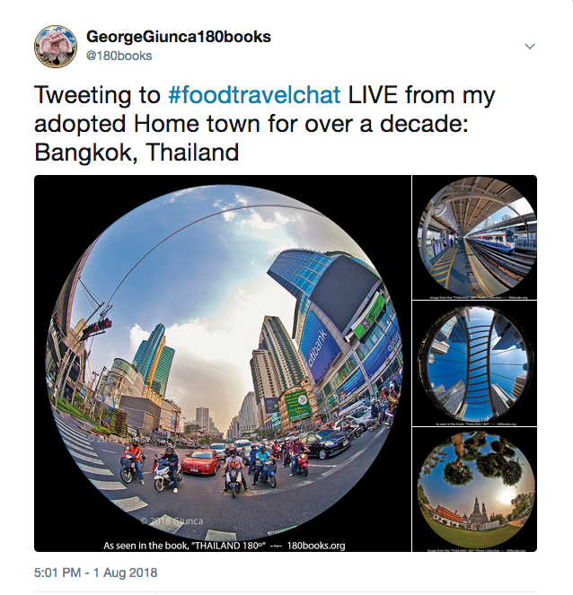Open the Wat Arun temple thumbnail

coord(474,489)
